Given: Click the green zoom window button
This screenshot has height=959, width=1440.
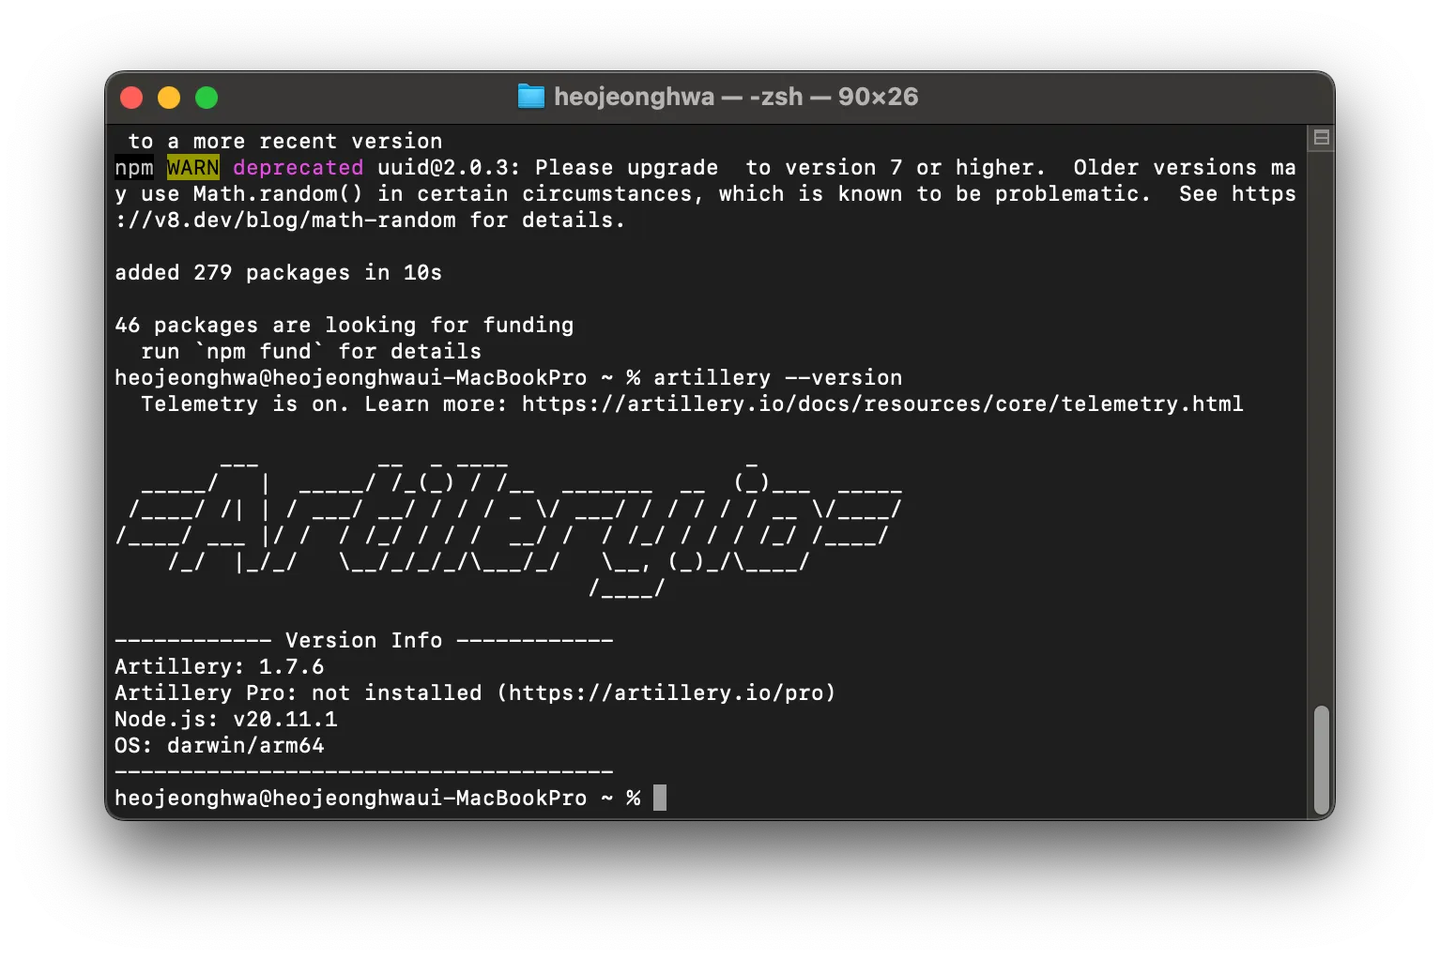Looking at the screenshot, I should 207,98.
